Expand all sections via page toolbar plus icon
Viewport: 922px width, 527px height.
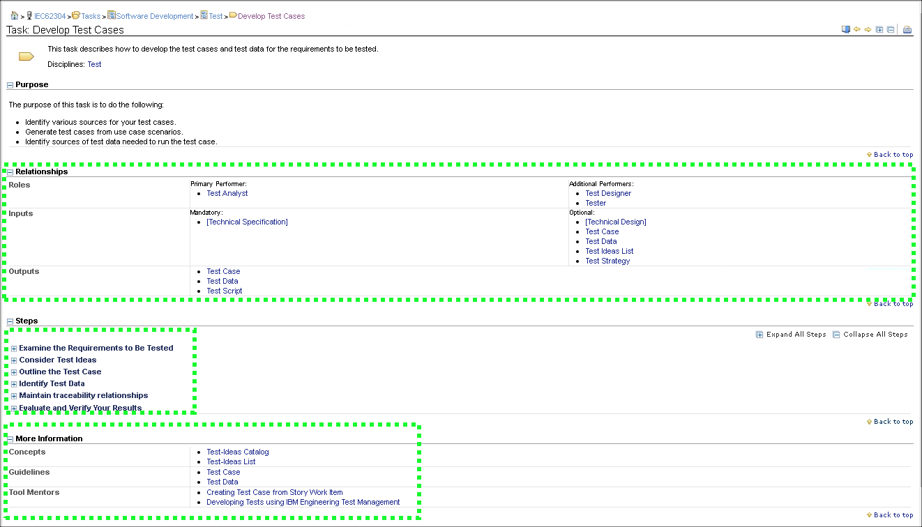879,29
